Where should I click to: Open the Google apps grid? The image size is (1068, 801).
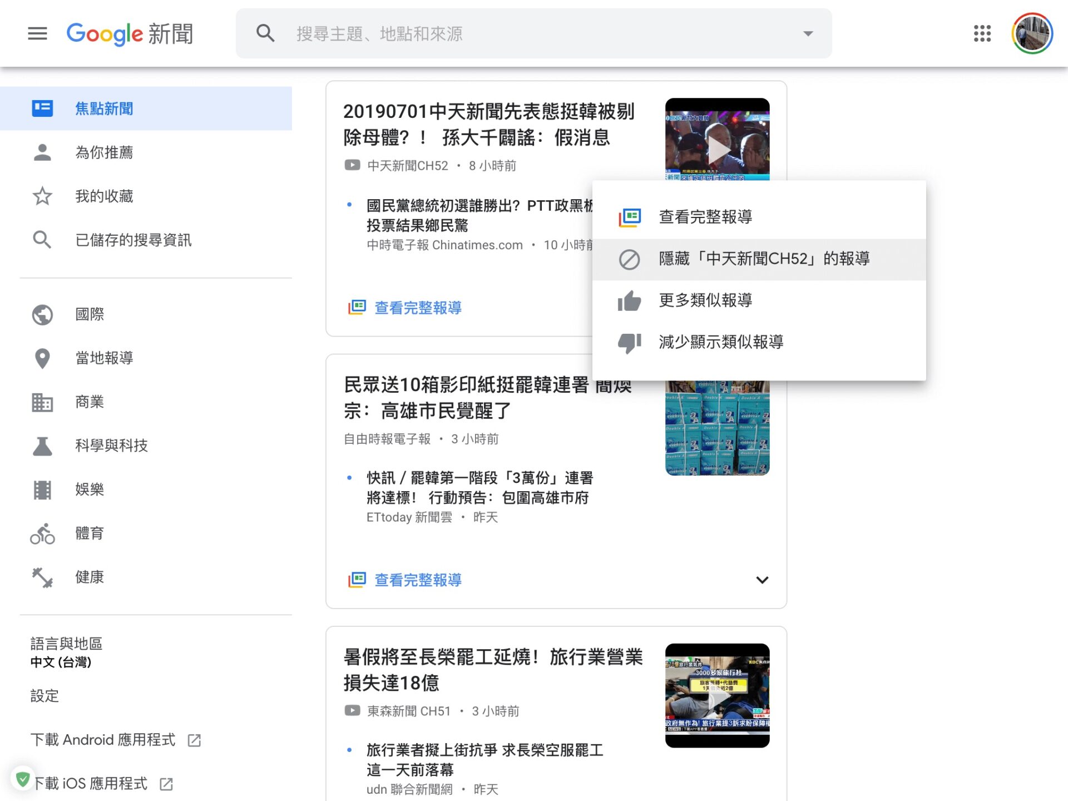tap(982, 33)
